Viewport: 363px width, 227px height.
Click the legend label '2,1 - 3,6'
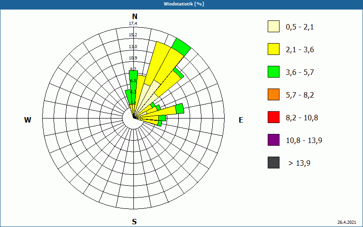[x=300, y=50]
